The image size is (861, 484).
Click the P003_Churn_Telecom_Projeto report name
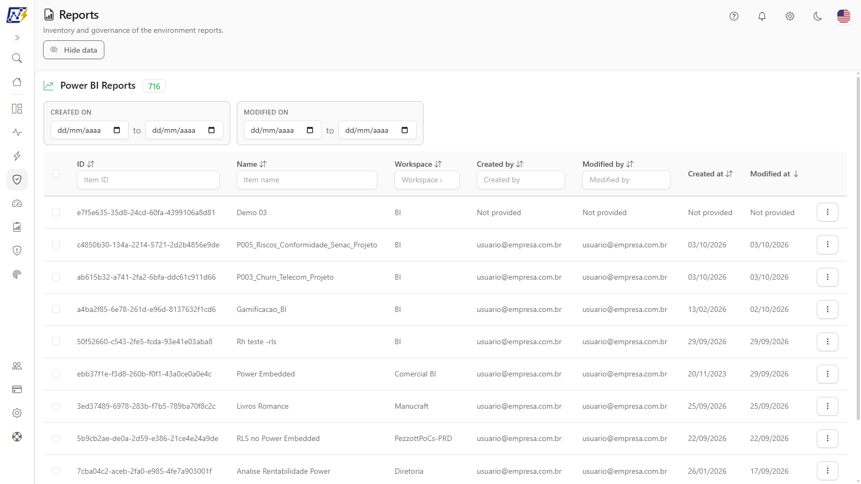(285, 277)
